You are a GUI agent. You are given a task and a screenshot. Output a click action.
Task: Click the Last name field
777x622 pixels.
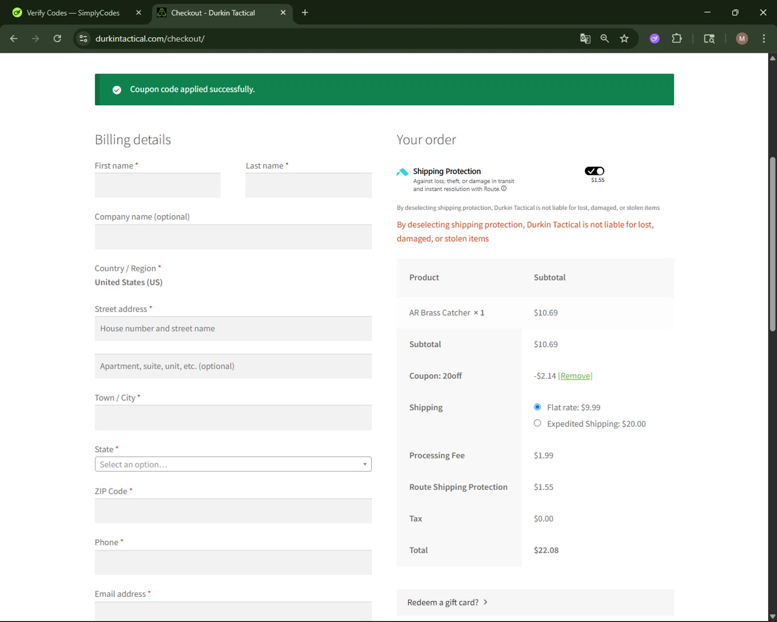(x=309, y=185)
